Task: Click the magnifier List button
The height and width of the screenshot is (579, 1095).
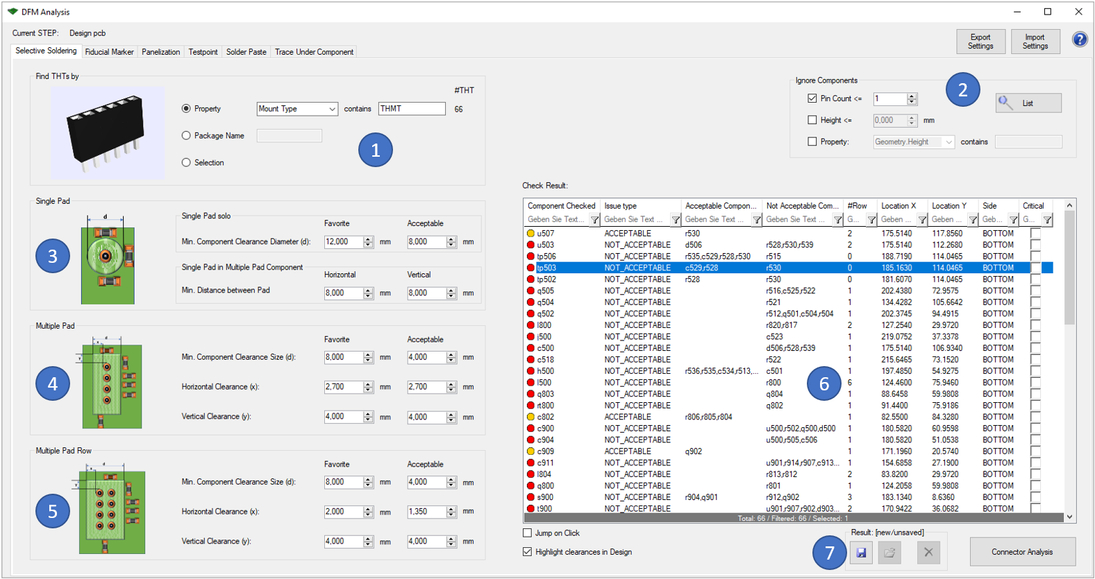Action: (x=1028, y=103)
